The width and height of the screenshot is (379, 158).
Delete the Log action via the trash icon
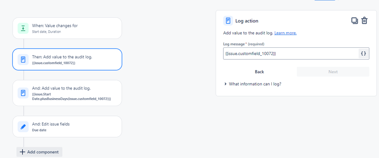pos(364,20)
